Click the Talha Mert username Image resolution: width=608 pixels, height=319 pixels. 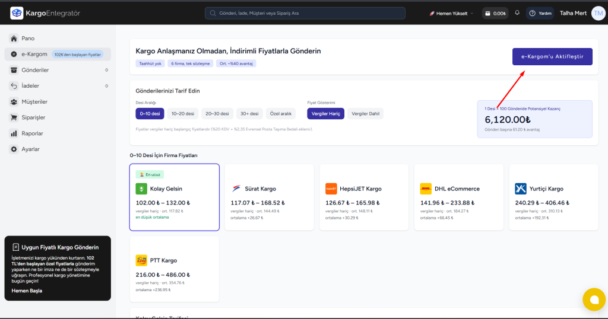coord(573,13)
